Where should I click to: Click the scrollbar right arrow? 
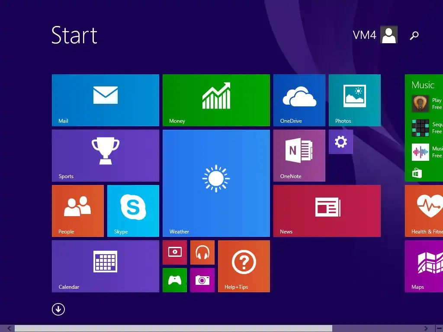coord(426,329)
